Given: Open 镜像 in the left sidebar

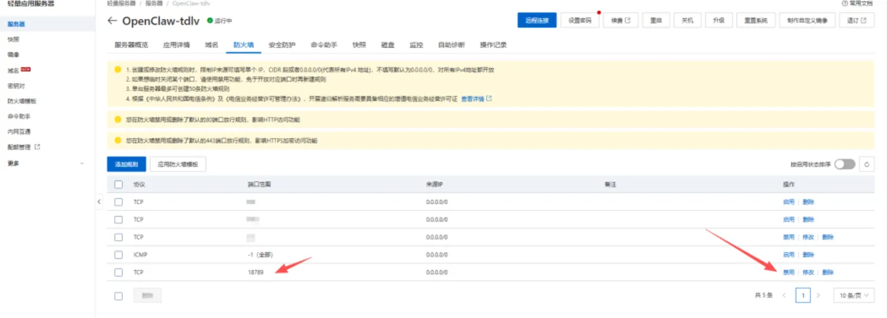Looking at the screenshot, I should point(13,54).
